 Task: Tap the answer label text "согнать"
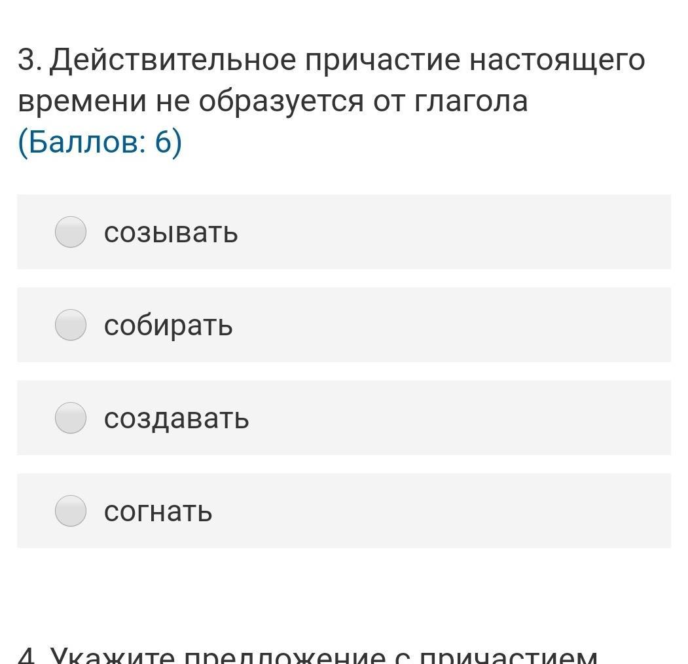coord(158,511)
